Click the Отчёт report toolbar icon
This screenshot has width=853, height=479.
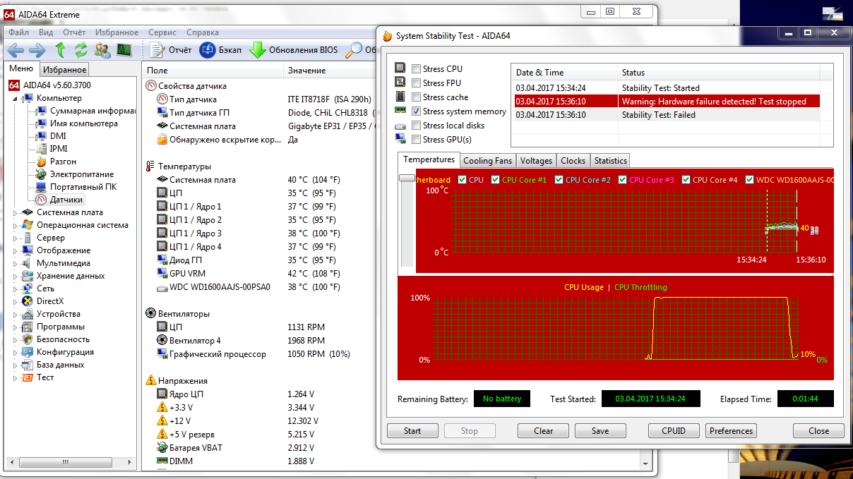click(x=157, y=50)
